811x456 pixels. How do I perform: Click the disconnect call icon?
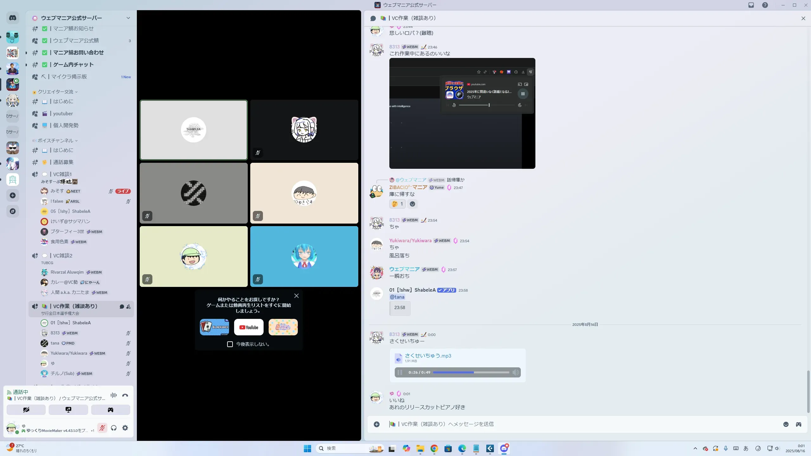[125, 395]
